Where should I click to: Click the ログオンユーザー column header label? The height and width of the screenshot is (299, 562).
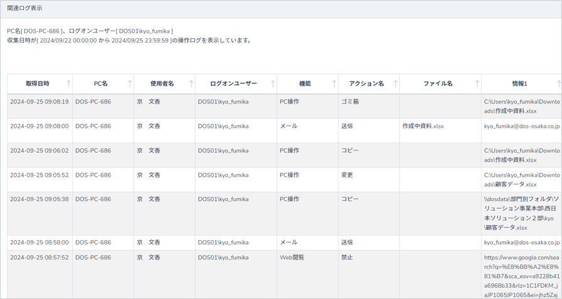click(x=234, y=84)
